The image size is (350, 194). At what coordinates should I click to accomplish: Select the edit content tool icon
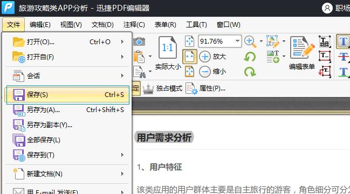(x=273, y=41)
